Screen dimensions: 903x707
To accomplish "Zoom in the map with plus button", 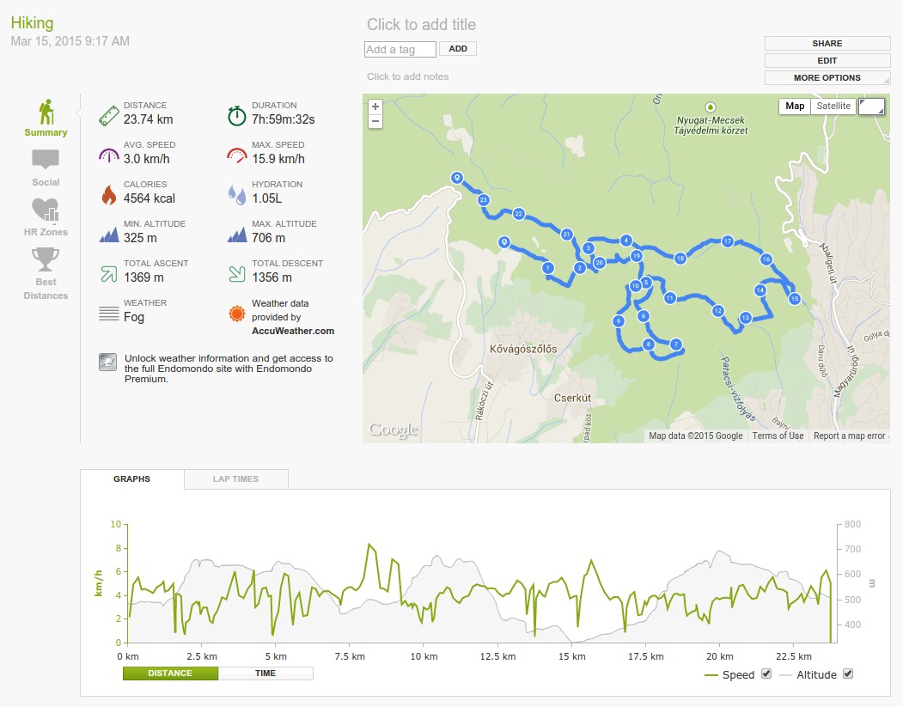I will [375, 107].
